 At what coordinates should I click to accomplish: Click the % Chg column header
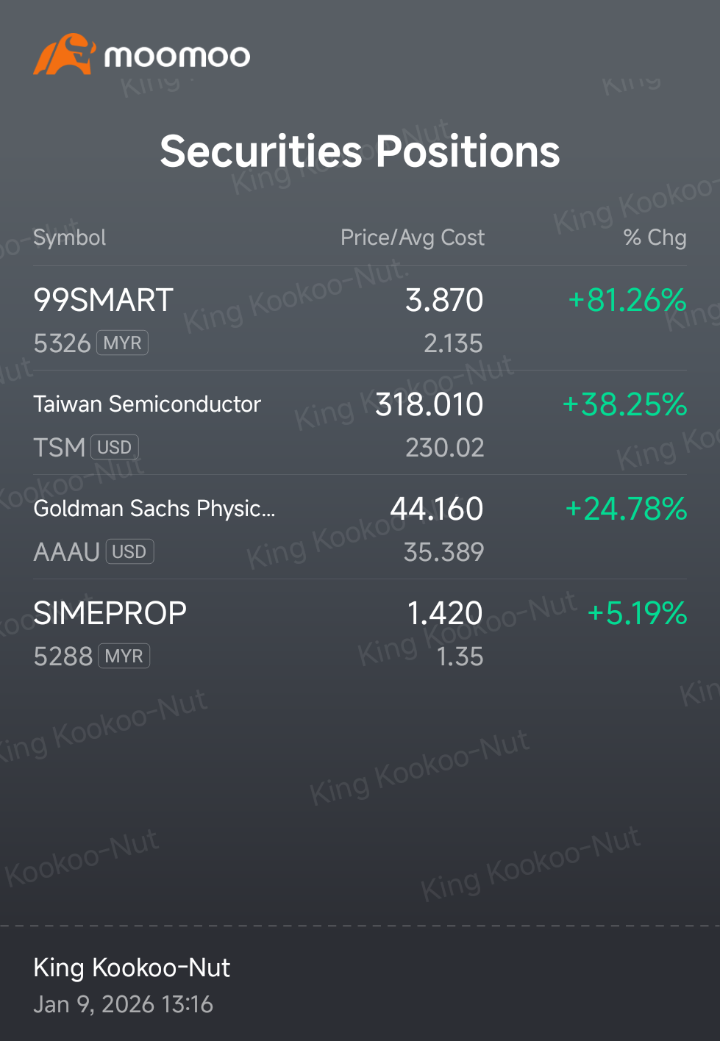tap(655, 237)
